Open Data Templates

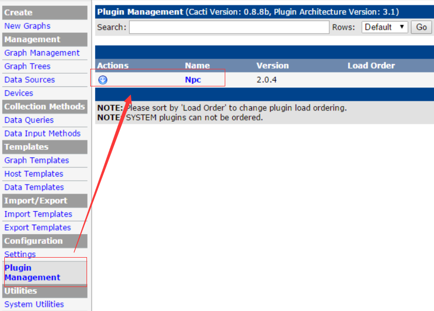(34, 187)
